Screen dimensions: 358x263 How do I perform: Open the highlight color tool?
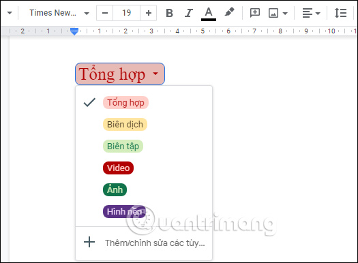tap(229, 12)
